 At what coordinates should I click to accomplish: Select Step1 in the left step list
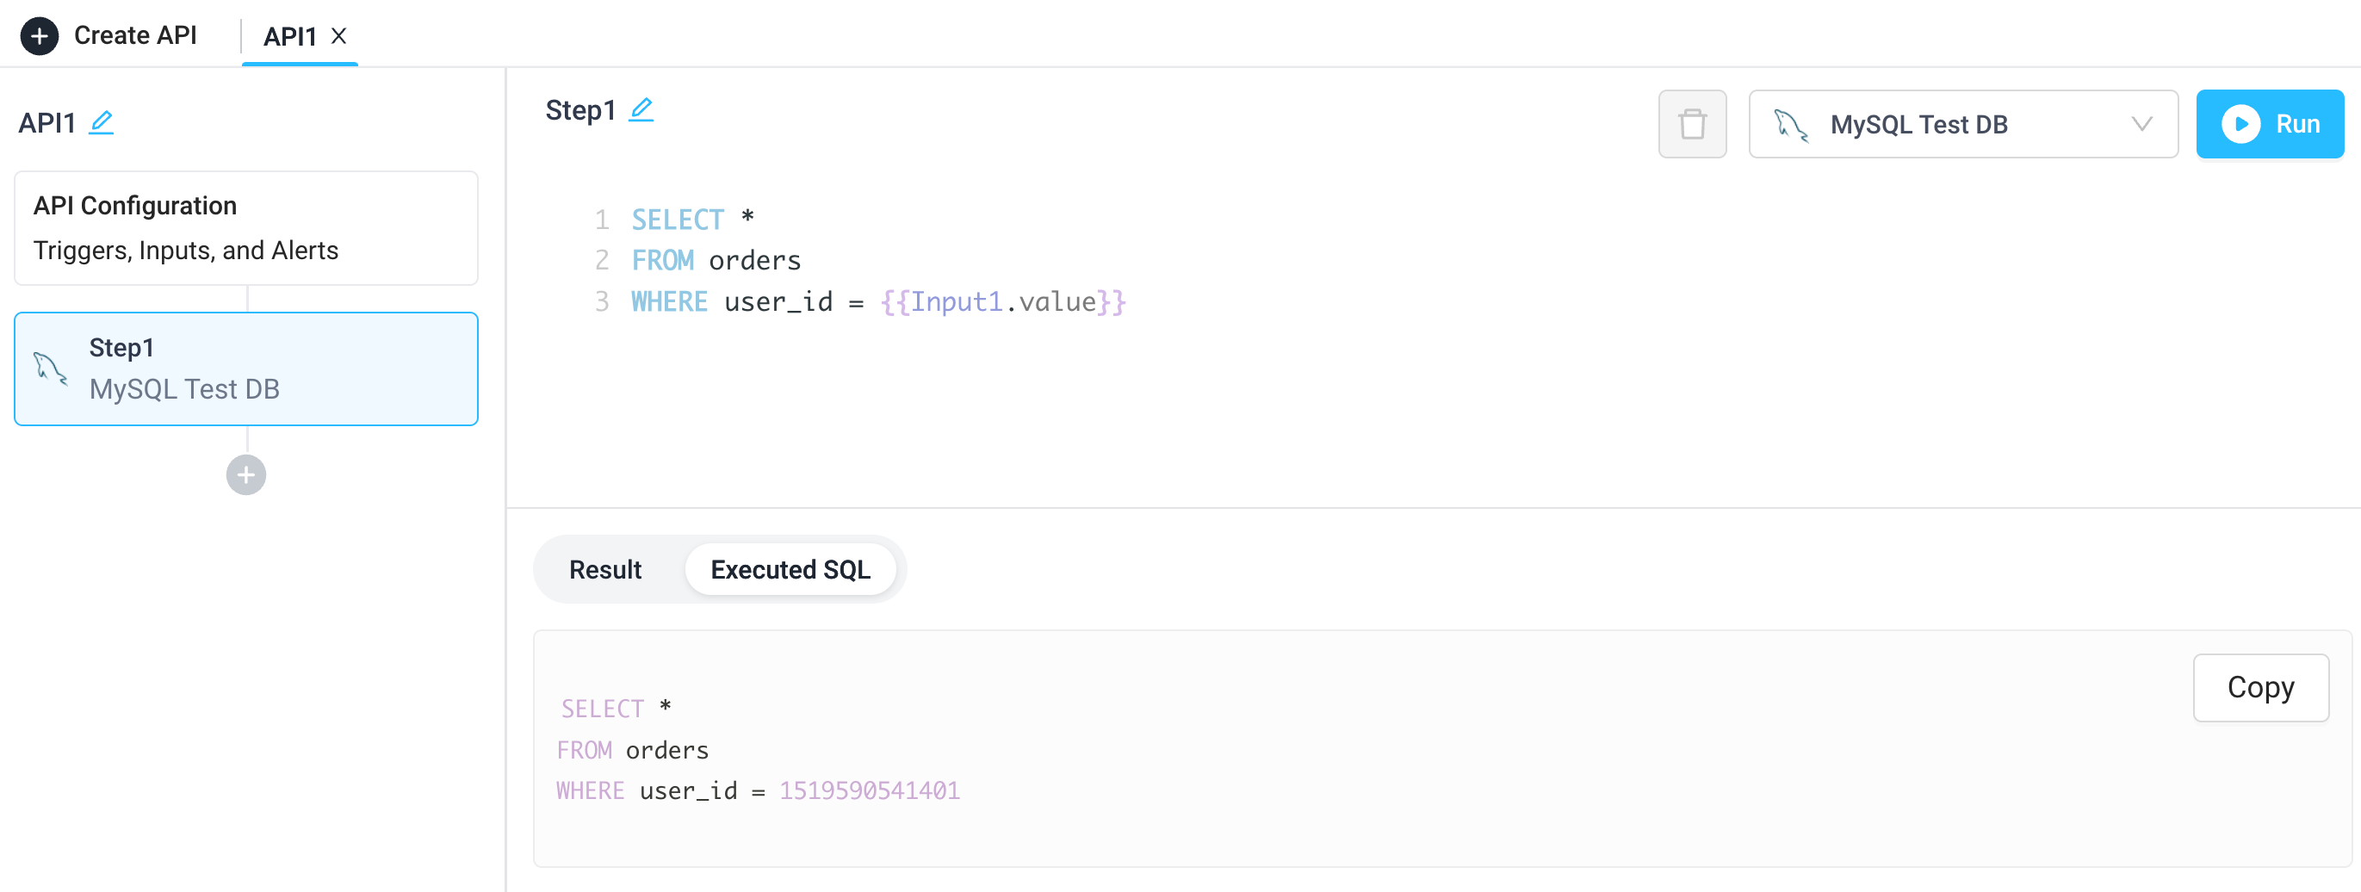point(245,368)
